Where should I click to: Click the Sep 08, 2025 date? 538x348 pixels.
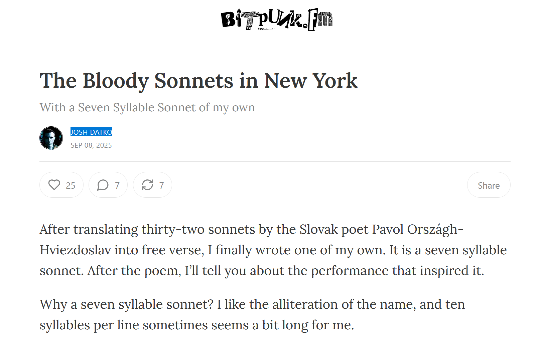(91, 145)
